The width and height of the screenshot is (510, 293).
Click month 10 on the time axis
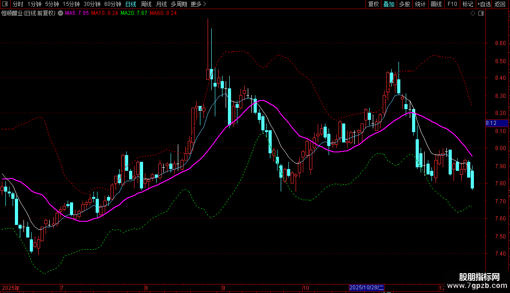[x=306, y=288]
